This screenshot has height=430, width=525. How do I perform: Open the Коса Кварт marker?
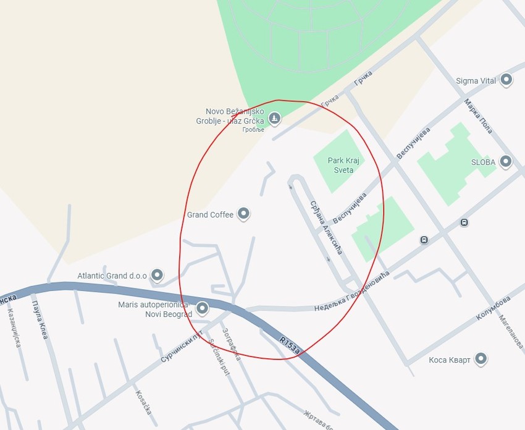click(x=481, y=359)
